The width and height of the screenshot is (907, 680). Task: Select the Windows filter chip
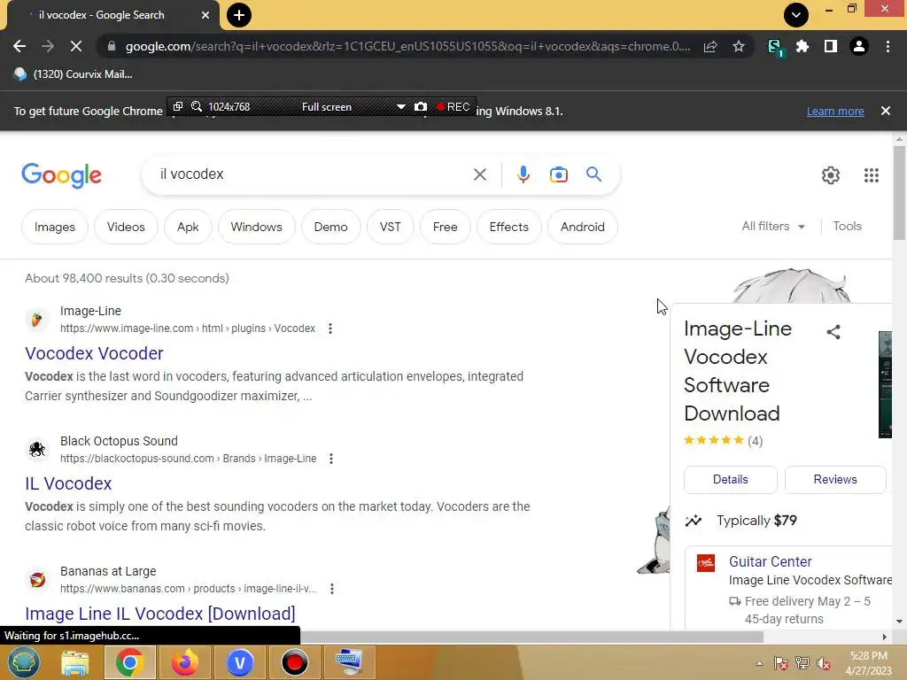(256, 227)
